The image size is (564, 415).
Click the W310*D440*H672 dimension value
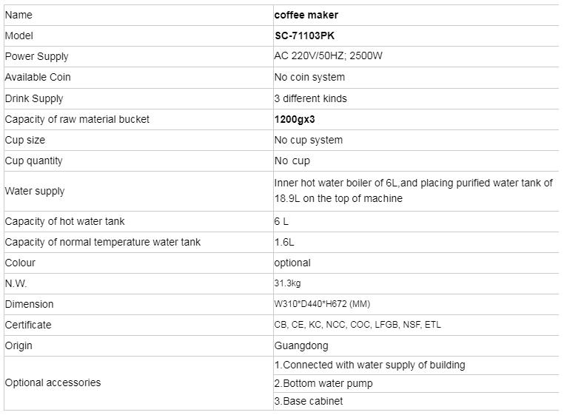point(322,304)
